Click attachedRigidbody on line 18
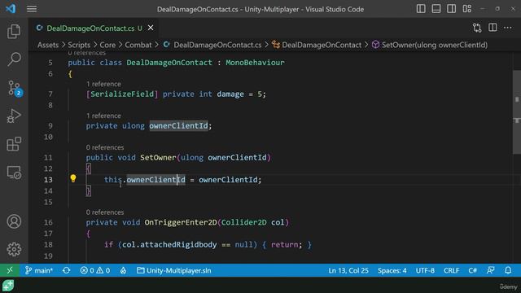 click(x=178, y=244)
